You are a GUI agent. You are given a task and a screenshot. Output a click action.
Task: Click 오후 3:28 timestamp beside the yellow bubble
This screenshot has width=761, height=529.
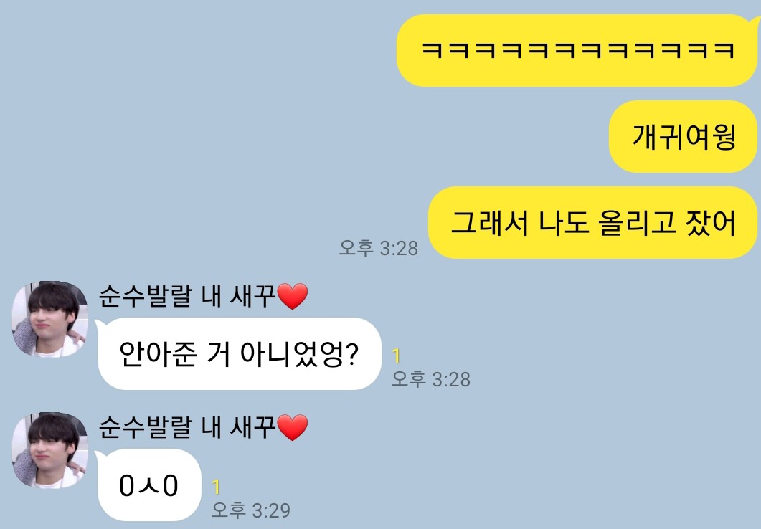point(378,248)
